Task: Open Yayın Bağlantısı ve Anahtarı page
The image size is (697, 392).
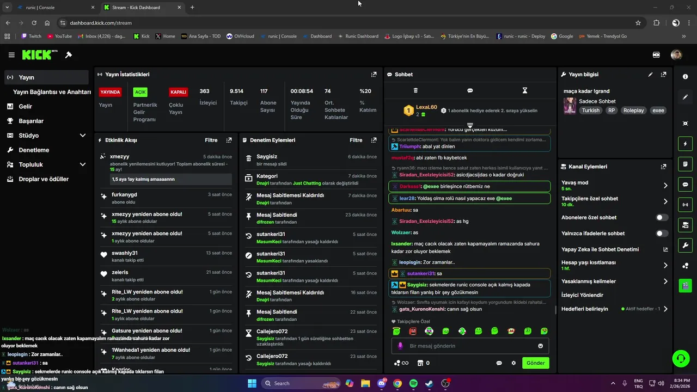Action: [52, 92]
